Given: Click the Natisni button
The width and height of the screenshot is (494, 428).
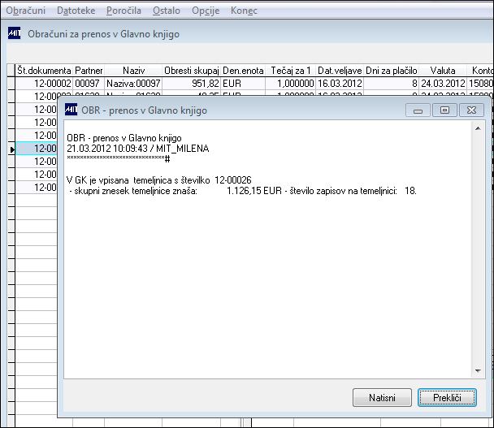Looking at the screenshot, I should point(382,397).
